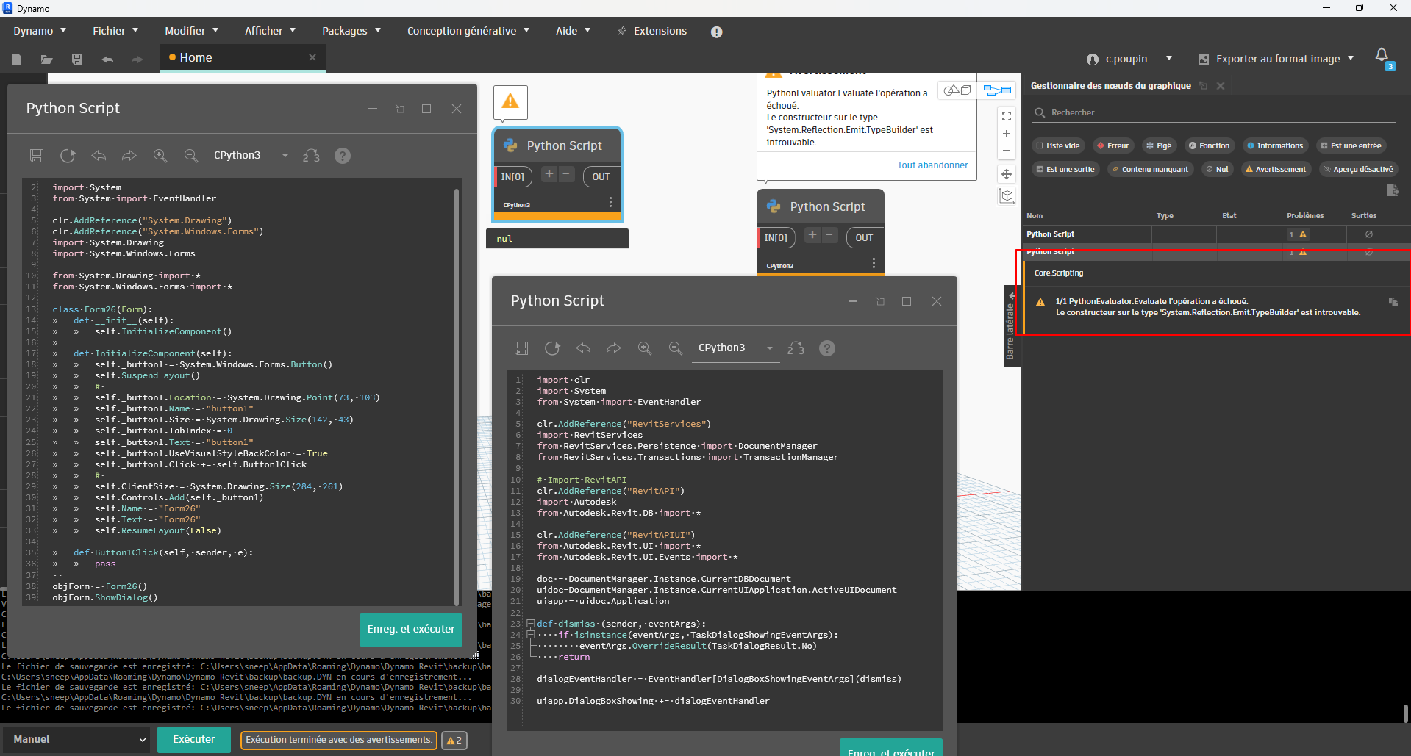Click the Exécuter button
The image size is (1411, 756).
(193, 739)
